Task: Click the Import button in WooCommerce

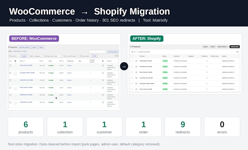Action: click(x=34, y=47)
